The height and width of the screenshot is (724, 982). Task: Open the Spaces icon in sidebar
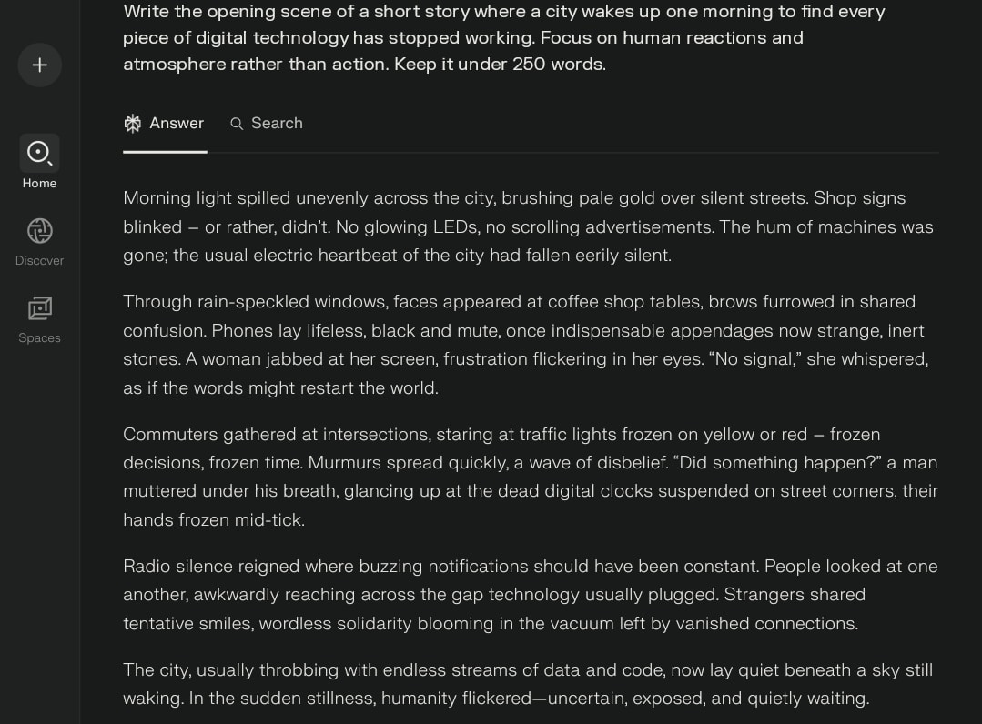click(x=39, y=308)
